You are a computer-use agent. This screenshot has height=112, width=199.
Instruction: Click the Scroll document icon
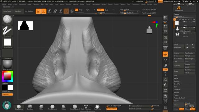(x=165, y=26)
